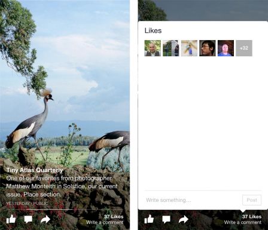
Task: Open Tiny Atlas Quarterly page name
Action: pos(35,170)
